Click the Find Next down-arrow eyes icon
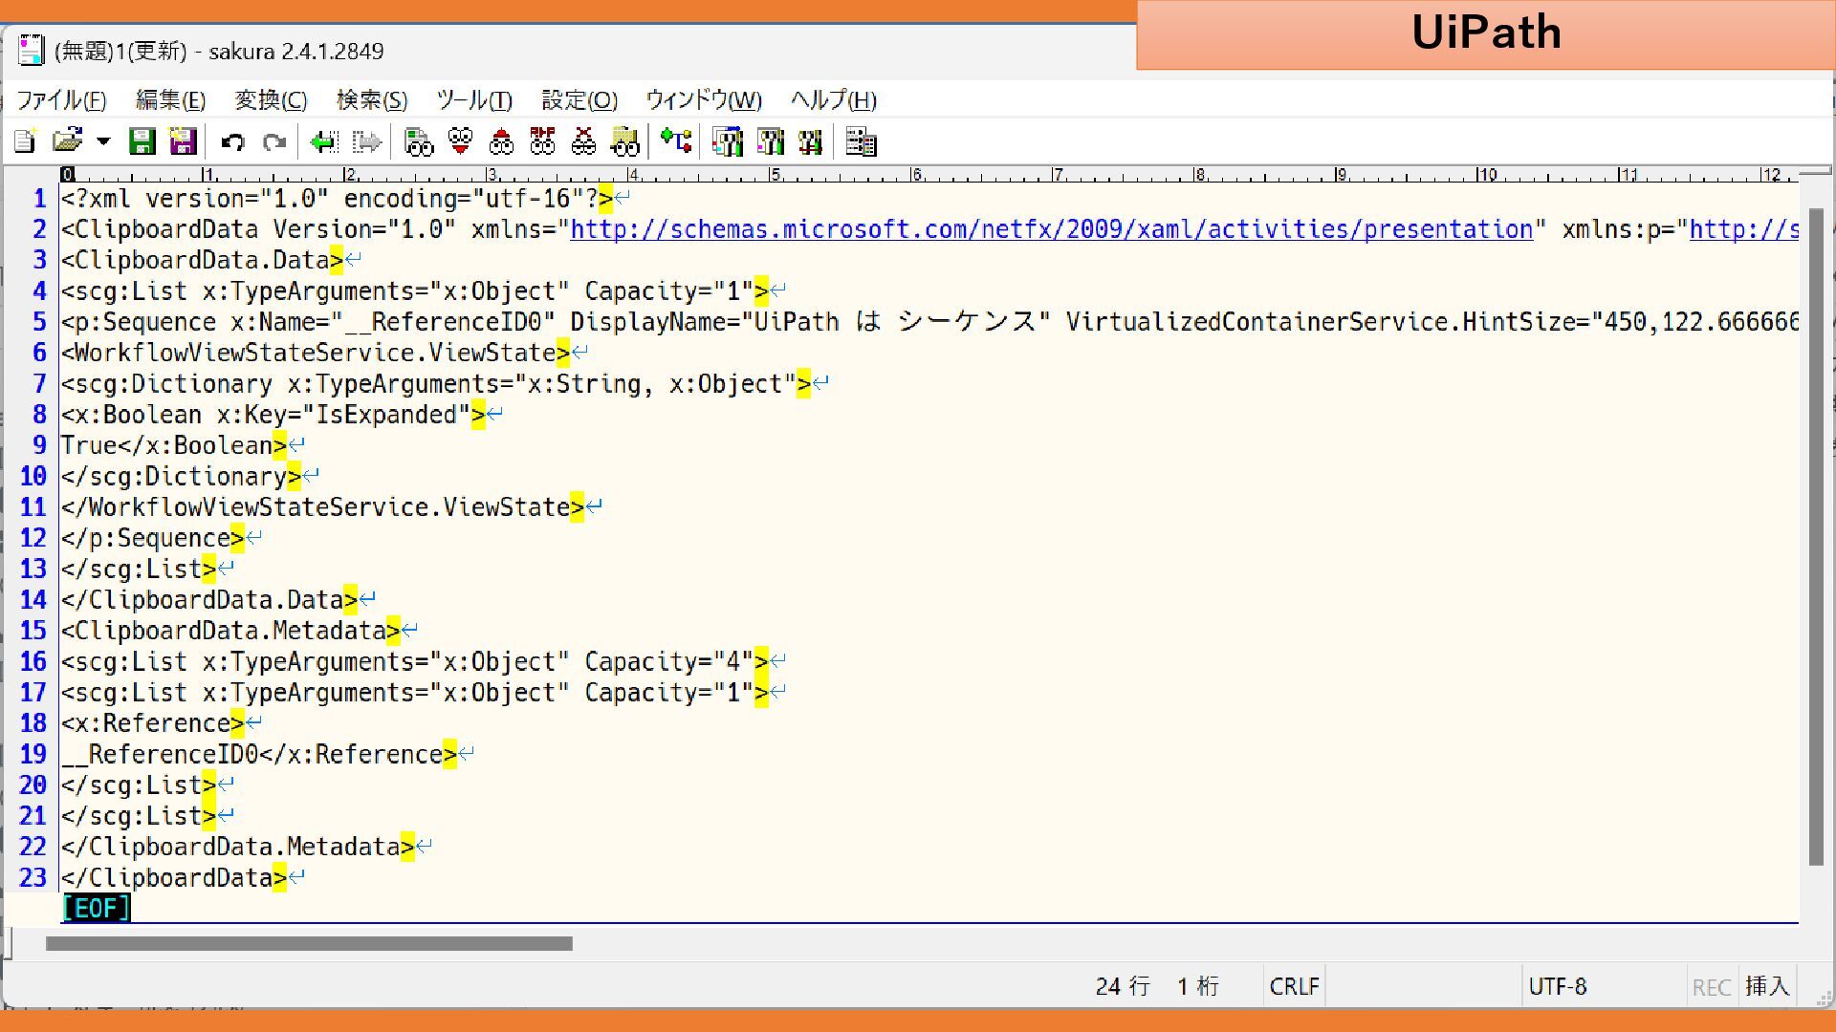This screenshot has height=1032, width=1836. (x=460, y=142)
